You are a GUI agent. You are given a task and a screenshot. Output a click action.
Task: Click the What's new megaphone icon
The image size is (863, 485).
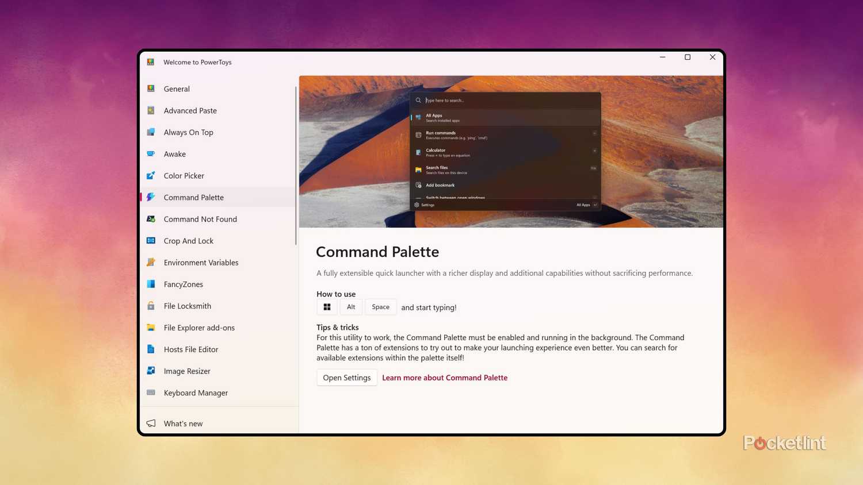tap(151, 424)
